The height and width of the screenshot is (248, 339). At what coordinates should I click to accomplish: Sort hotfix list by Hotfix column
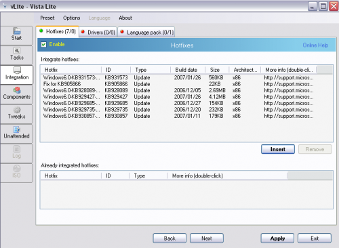[x=71, y=70]
